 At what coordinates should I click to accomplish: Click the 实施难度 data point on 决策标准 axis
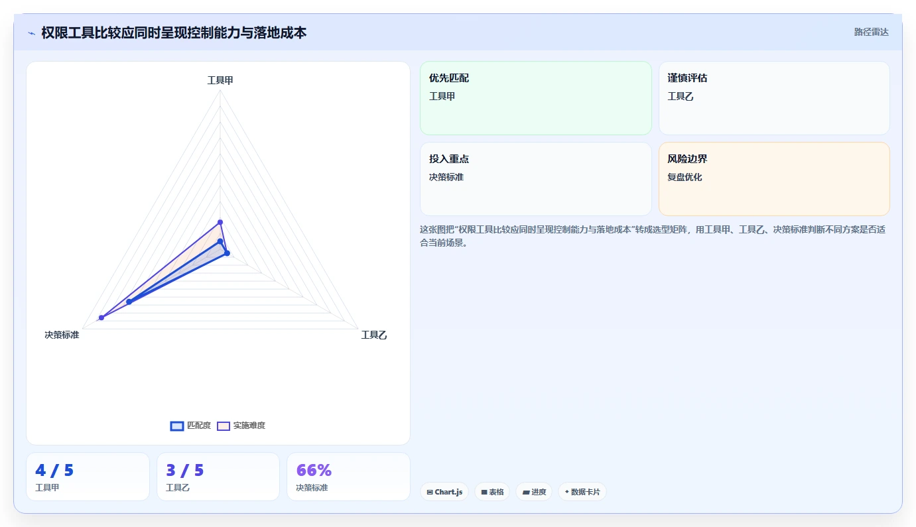(x=101, y=318)
